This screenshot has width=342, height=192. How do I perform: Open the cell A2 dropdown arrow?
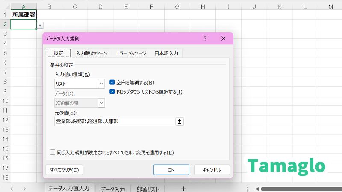pyautogui.click(x=40, y=25)
